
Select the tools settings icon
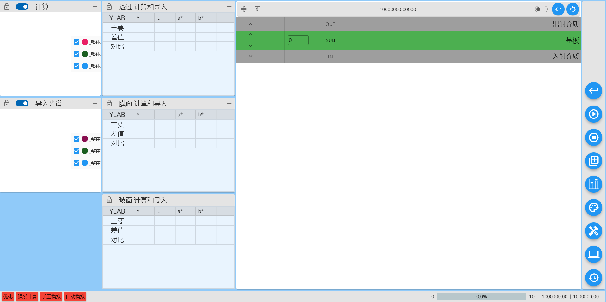tap(593, 231)
